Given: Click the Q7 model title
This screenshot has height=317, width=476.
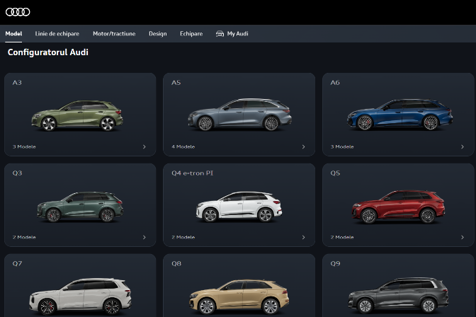Looking at the screenshot, I should (x=17, y=263).
